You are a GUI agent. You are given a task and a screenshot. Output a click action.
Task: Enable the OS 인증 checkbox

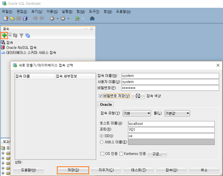tap(102, 154)
